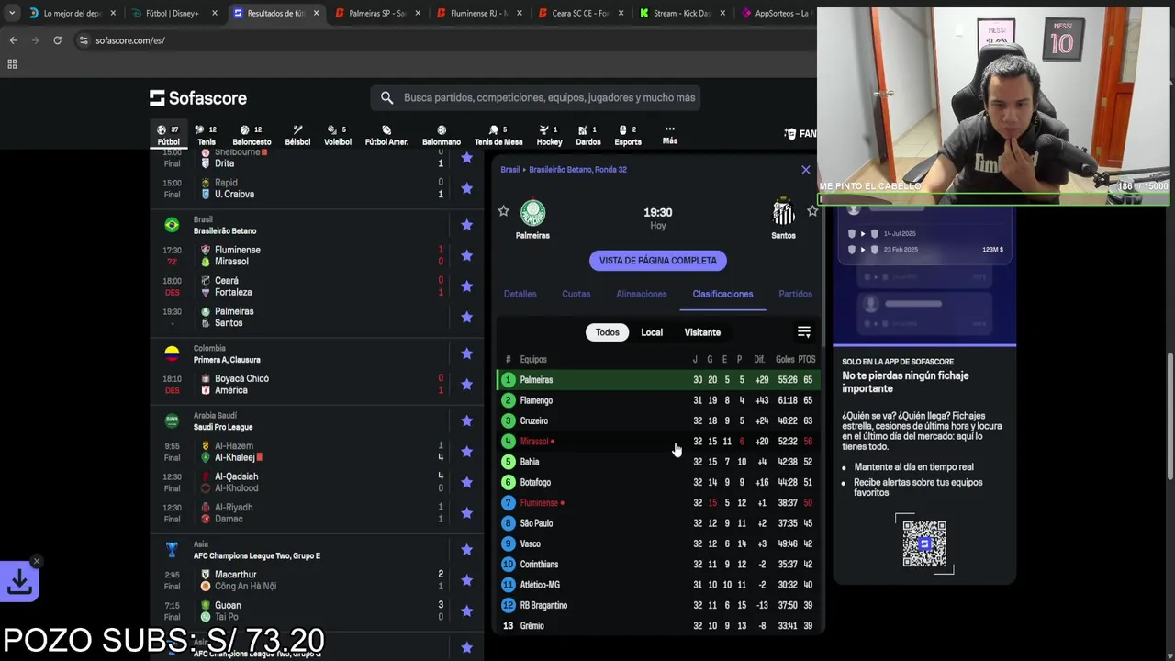The height and width of the screenshot is (661, 1175).
Task: Select the Visitante standings filter
Action: (702, 332)
